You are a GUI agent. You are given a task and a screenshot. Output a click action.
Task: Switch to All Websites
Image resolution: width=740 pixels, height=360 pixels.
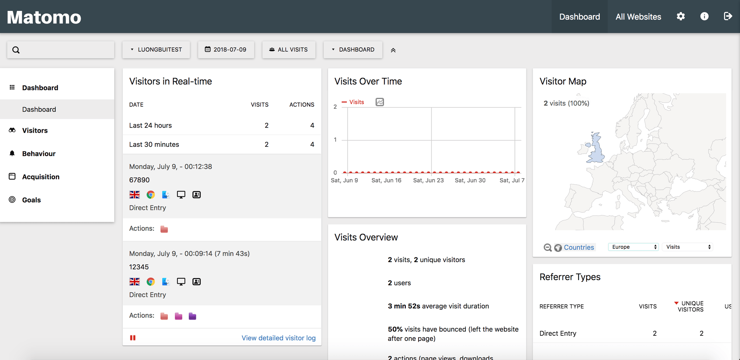point(638,16)
